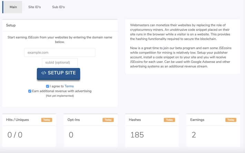Click the Earnings value 2
This screenshot has width=245, height=153.
point(194,135)
